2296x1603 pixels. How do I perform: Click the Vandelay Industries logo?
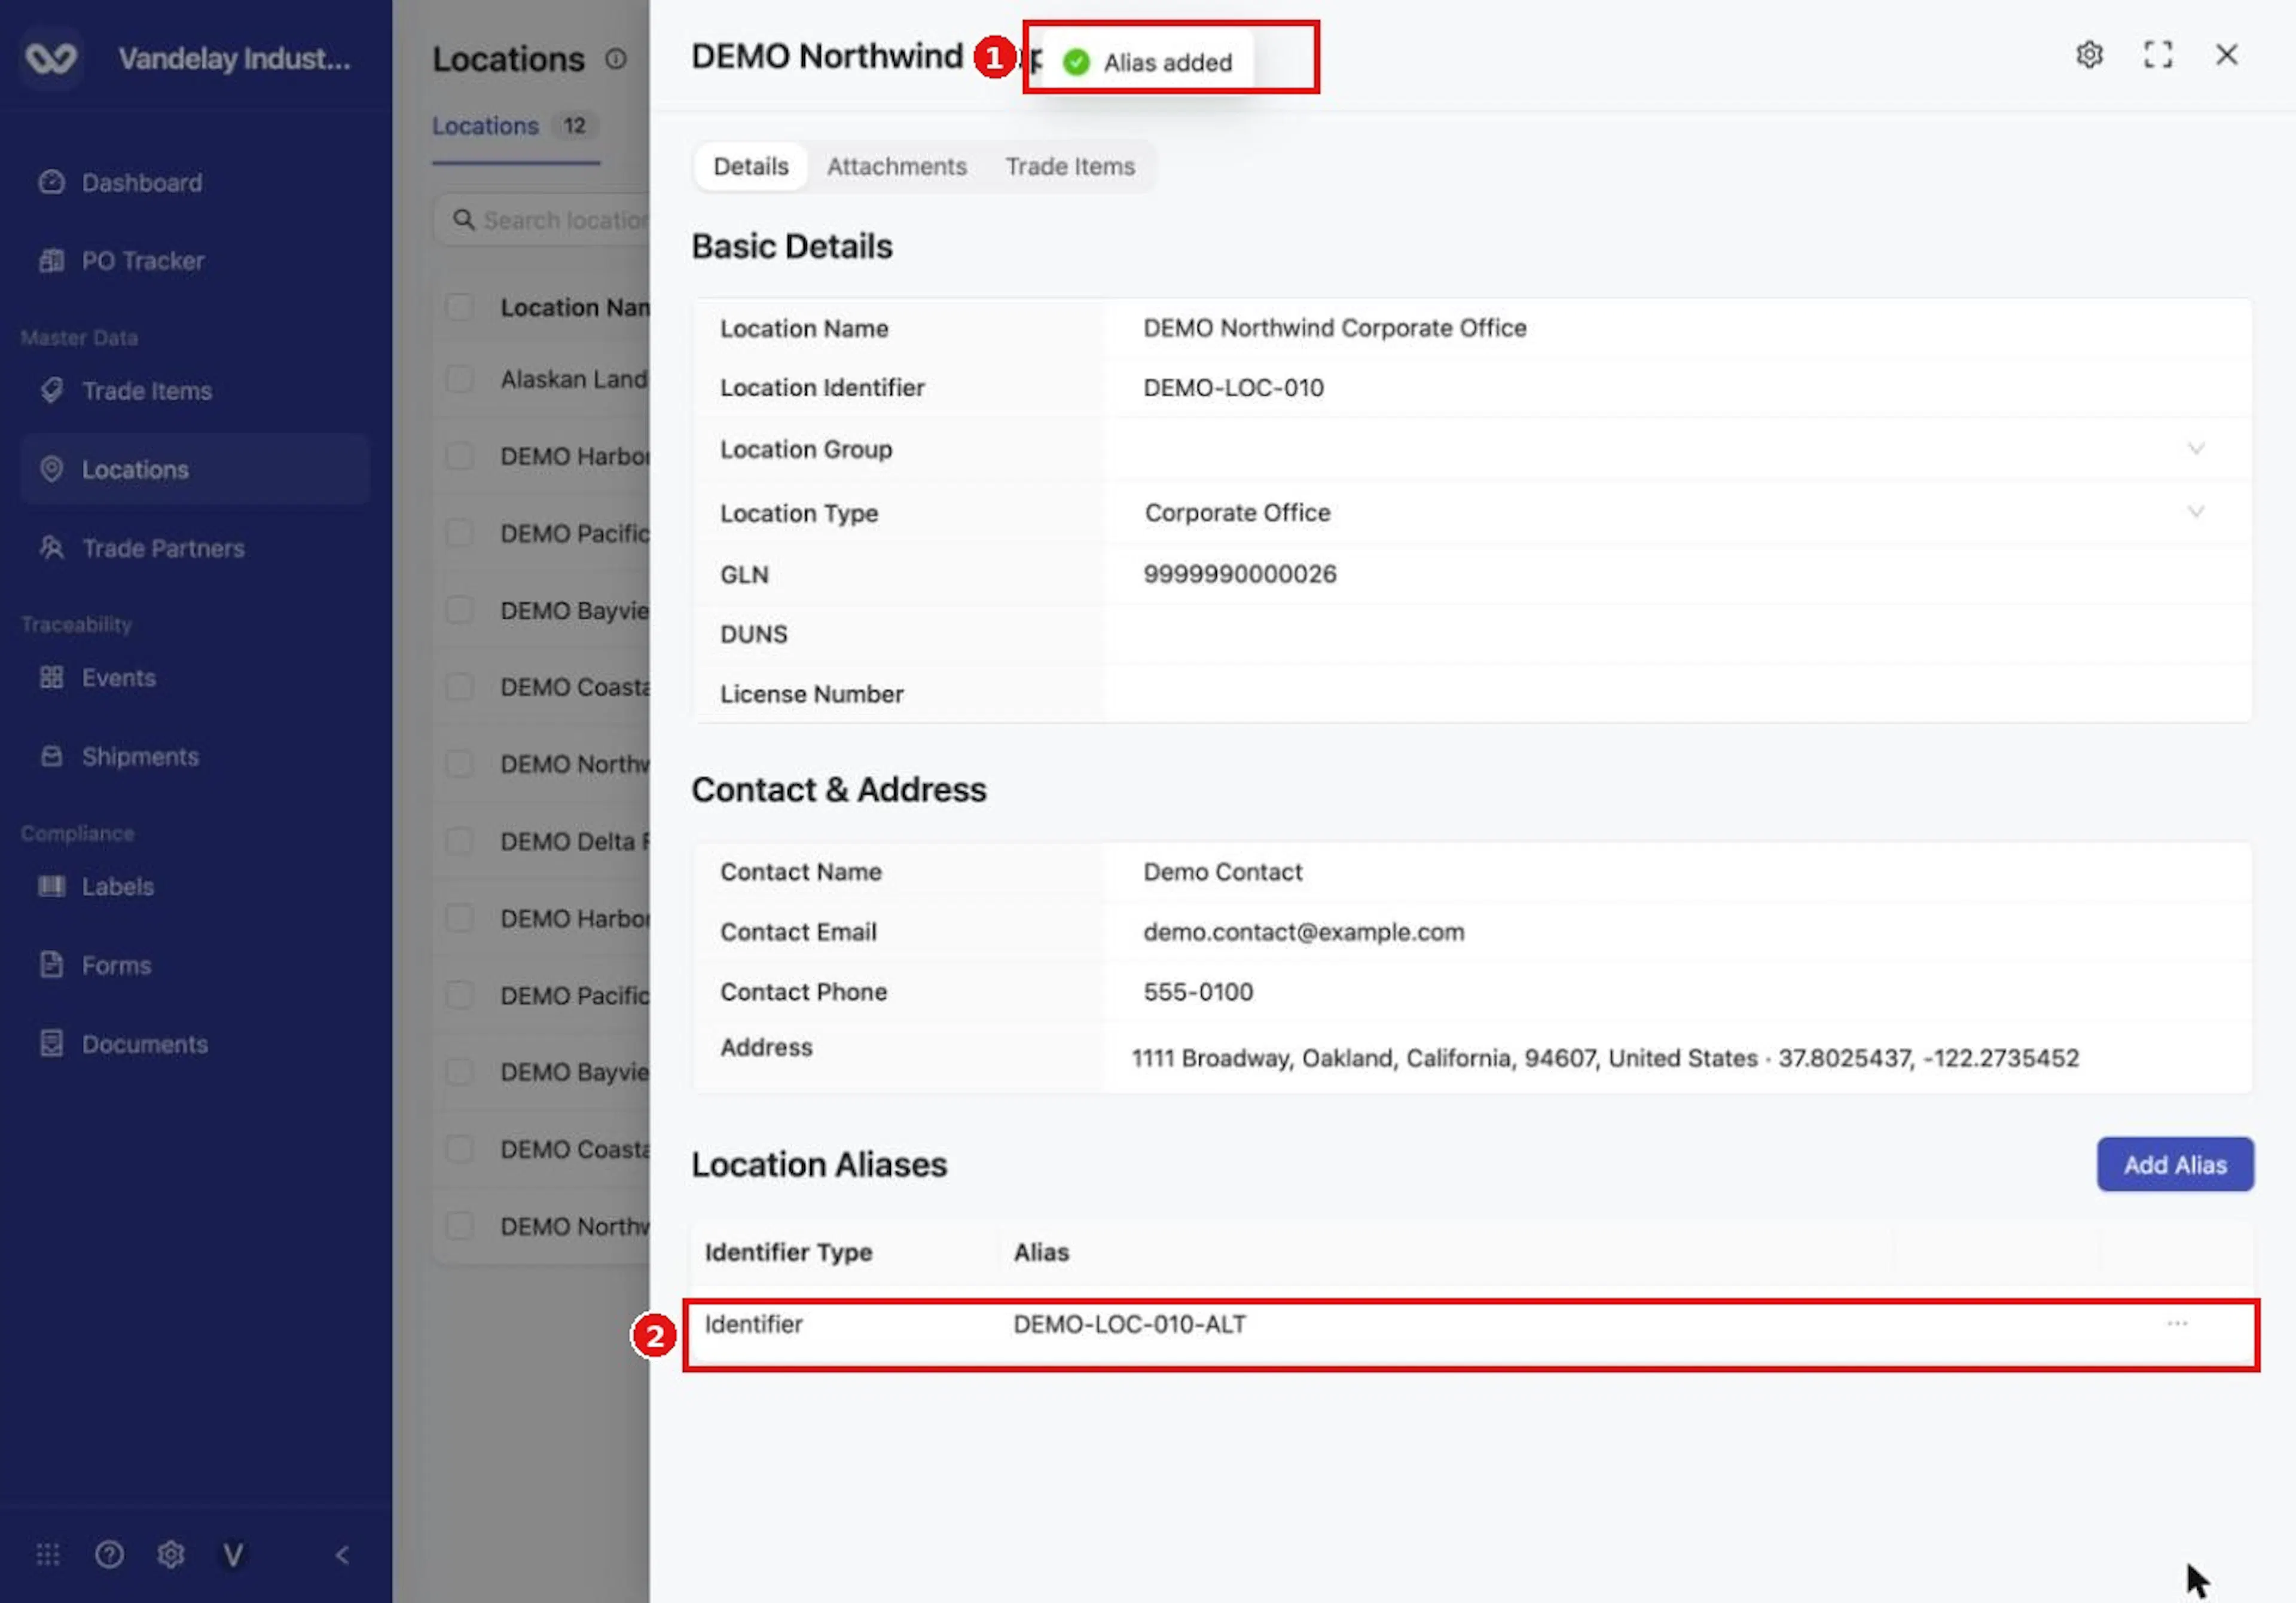(51, 58)
